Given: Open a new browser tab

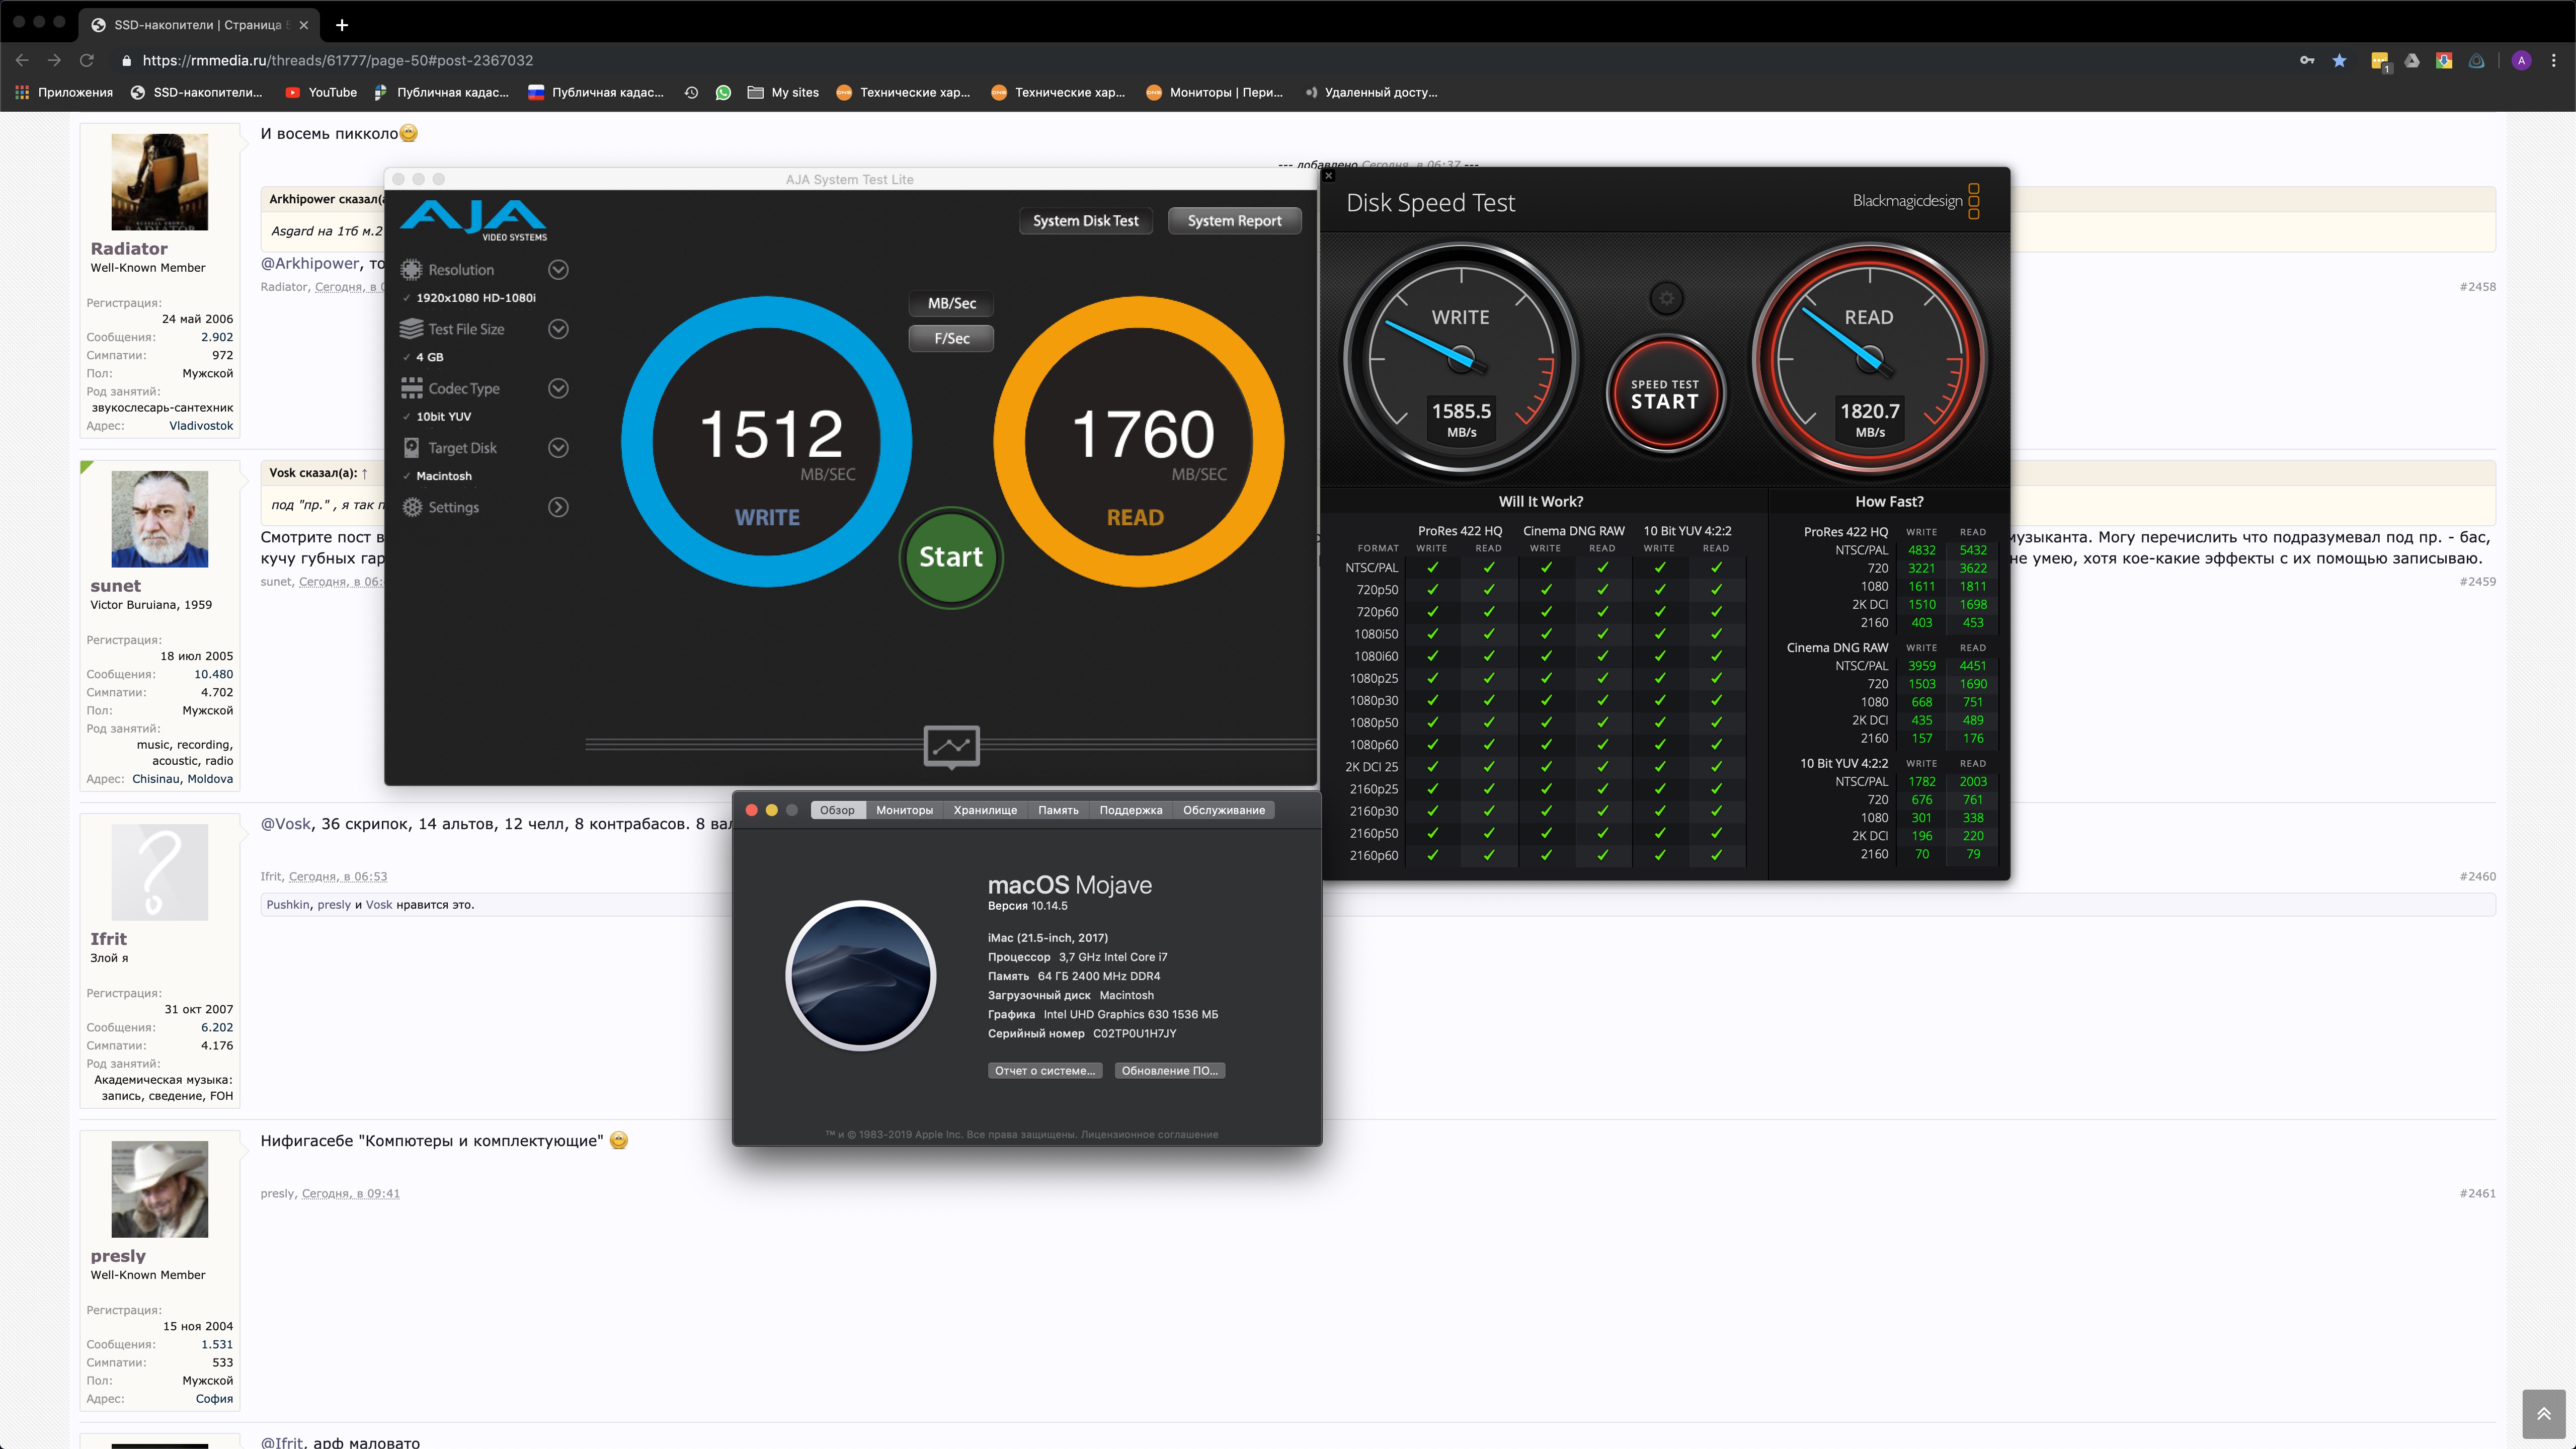Looking at the screenshot, I should click(342, 25).
